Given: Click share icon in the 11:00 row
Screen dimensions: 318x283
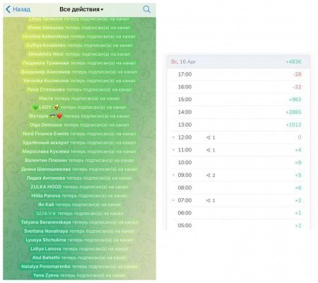Looking at the screenshot, I should [x=208, y=150].
